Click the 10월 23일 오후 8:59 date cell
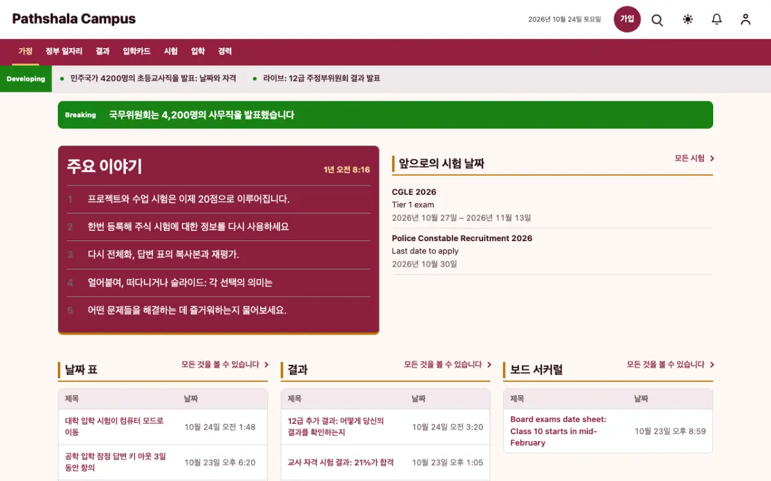The height and width of the screenshot is (481, 771). click(x=670, y=431)
